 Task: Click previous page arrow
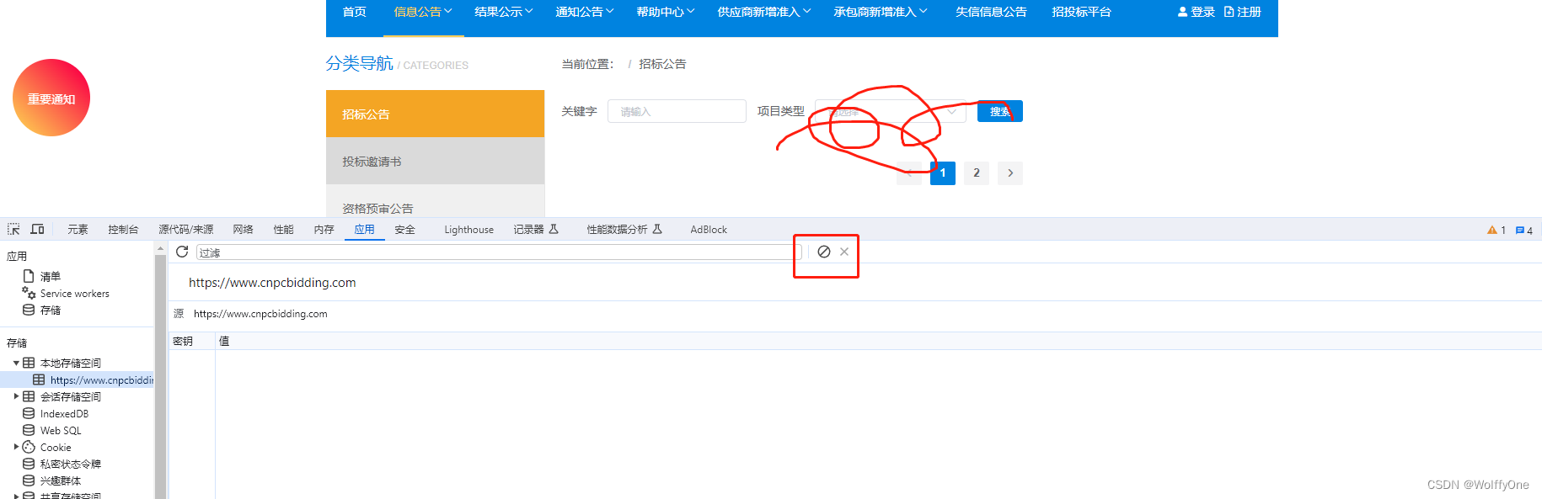pos(909,173)
